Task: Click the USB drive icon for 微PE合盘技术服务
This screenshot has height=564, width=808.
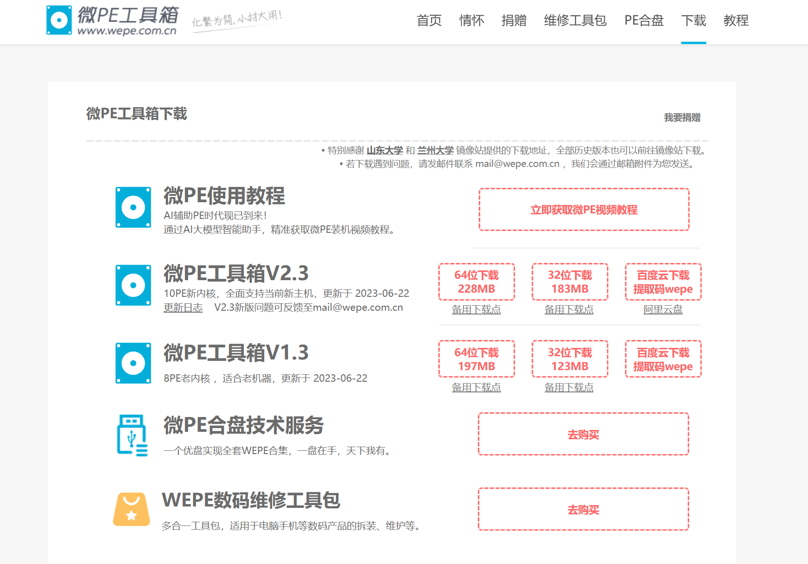Action: 133,435
